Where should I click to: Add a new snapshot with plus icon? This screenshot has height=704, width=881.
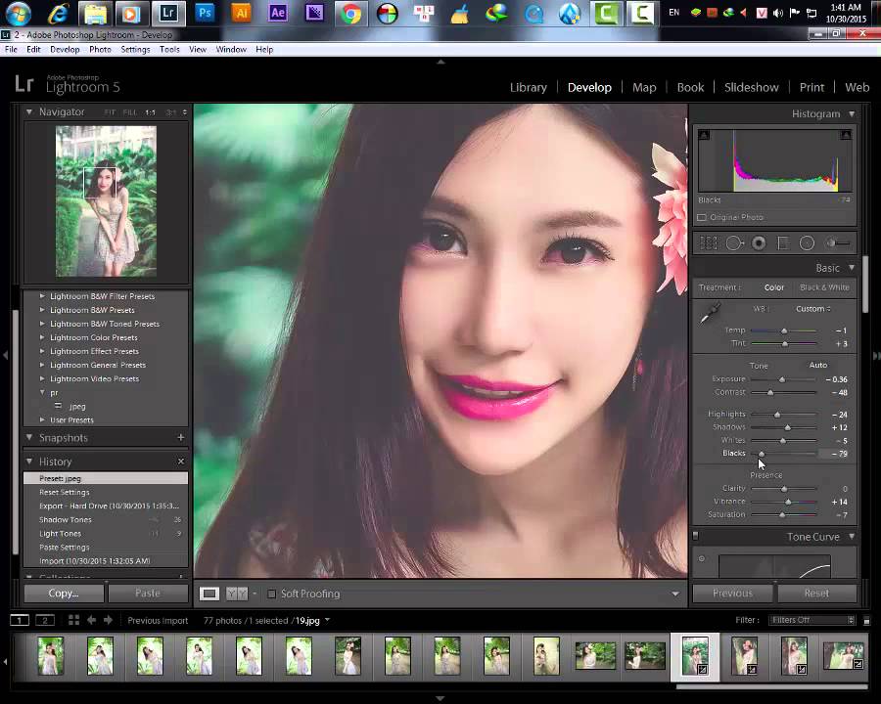tap(180, 438)
